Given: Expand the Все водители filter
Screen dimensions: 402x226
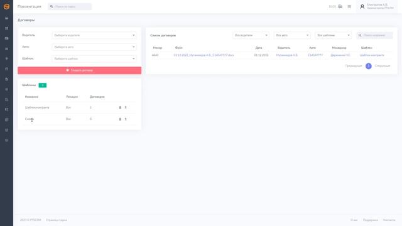Looking at the screenshot, I should 251,35.
